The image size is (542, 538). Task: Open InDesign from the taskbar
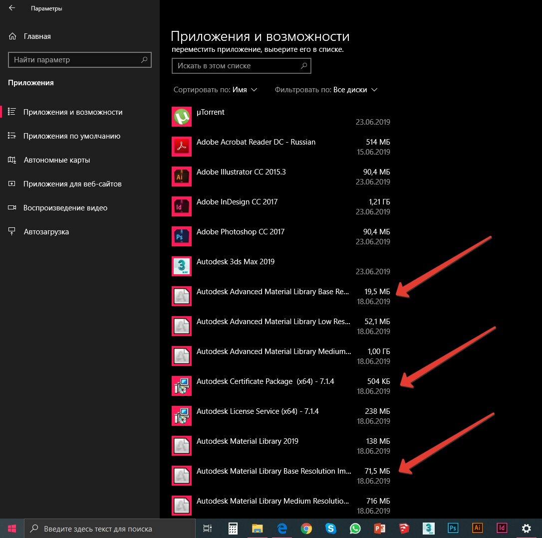coord(502,529)
